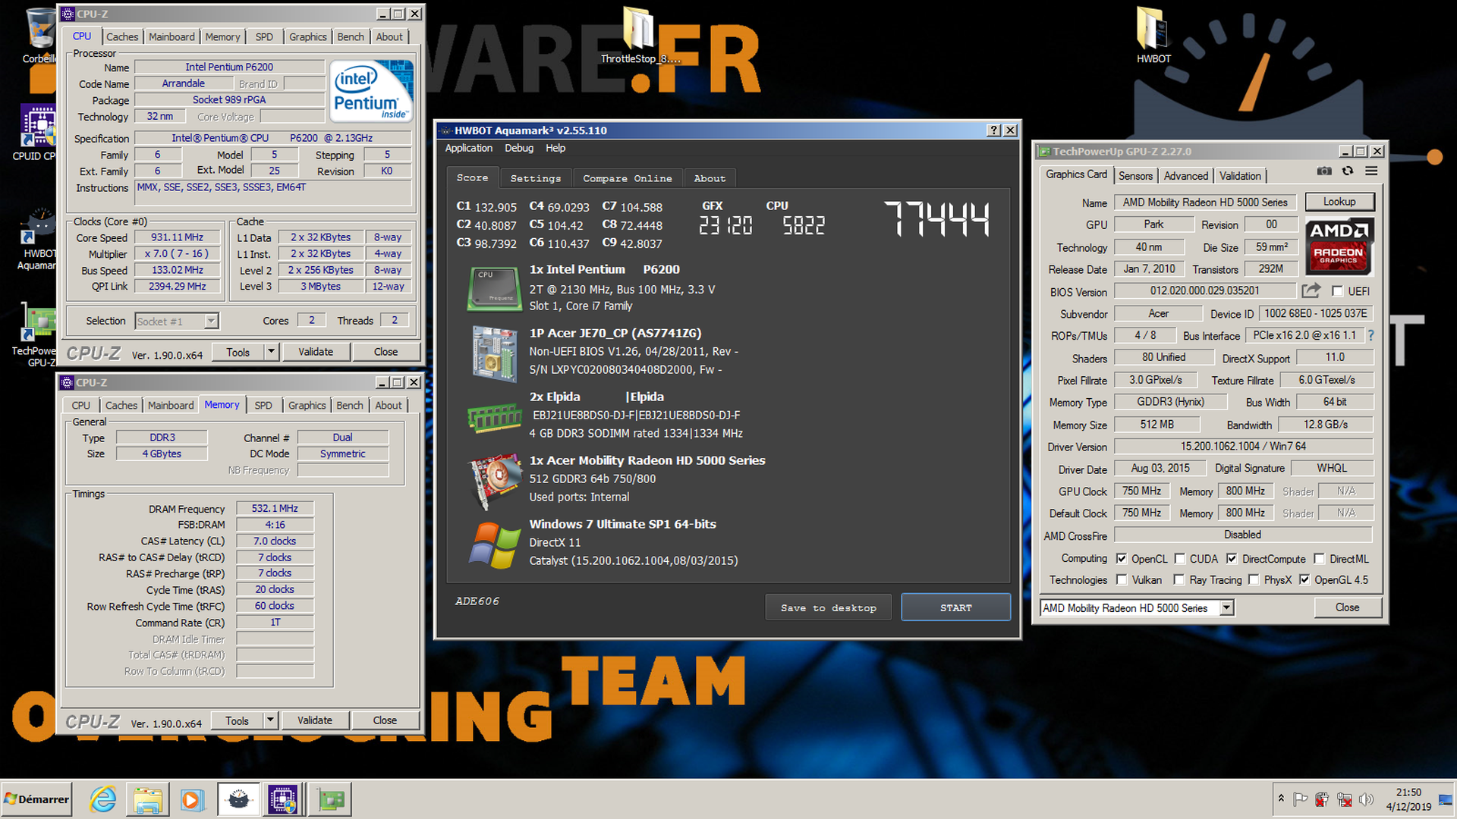Open the Bench tab in top CPU-Z
Viewport: 1457px width, 819px height.
pos(351,36)
